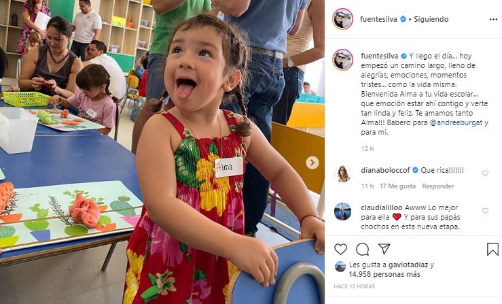
Task: View the 17 Me gusta likes
Action: pyautogui.click(x=397, y=186)
